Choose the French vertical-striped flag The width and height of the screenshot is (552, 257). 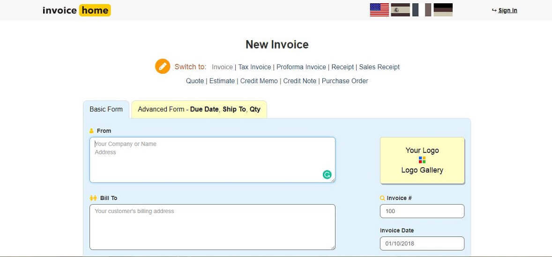coord(422,10)
